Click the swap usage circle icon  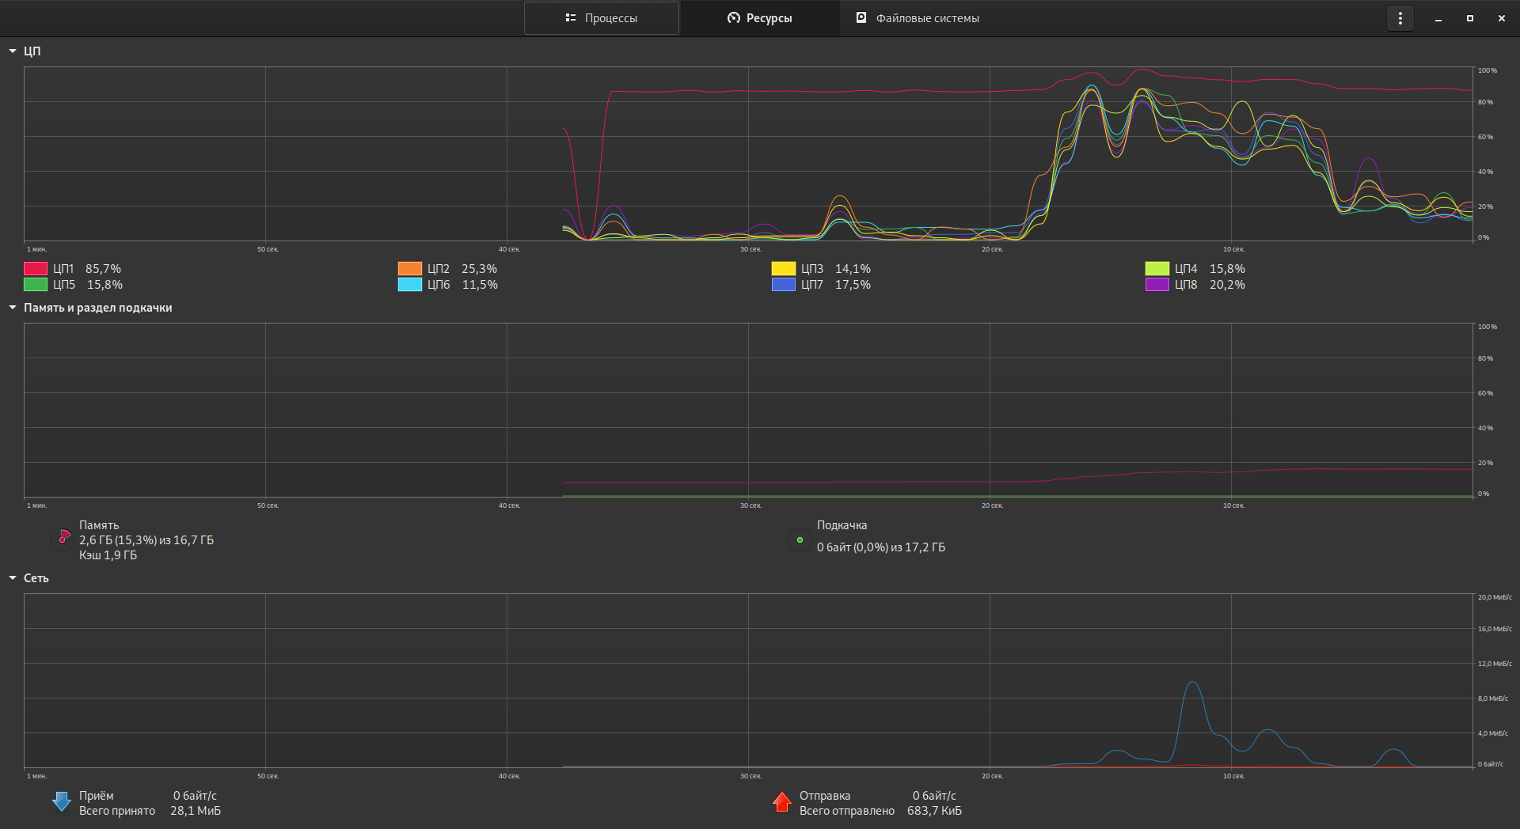[800, 539]
